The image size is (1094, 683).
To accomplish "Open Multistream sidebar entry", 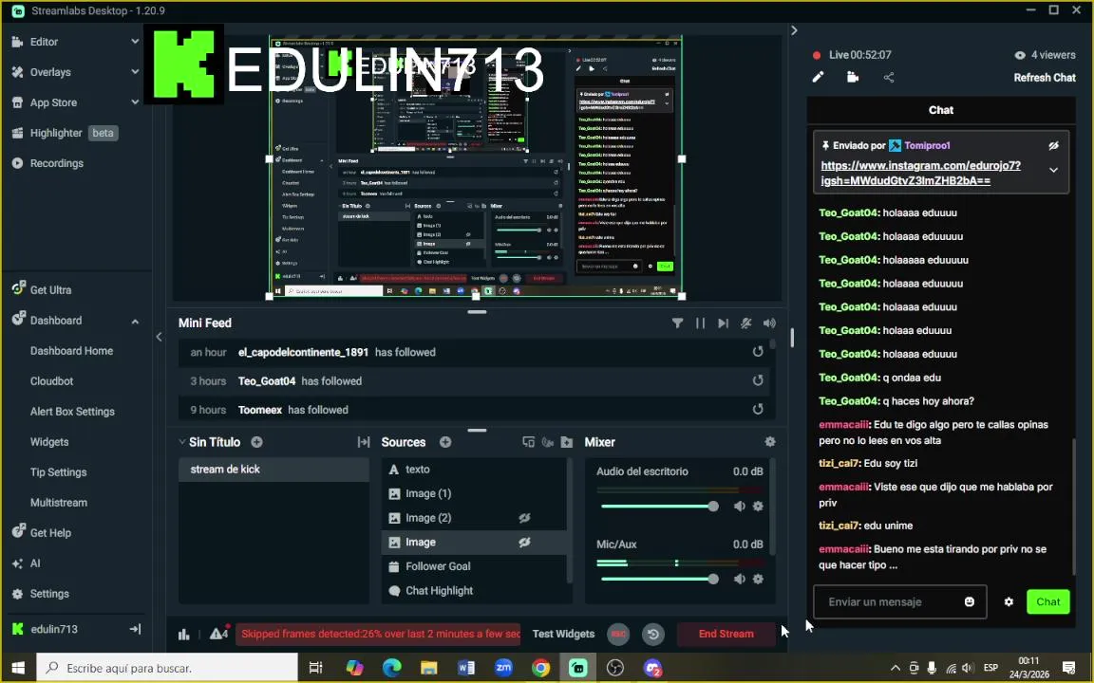I will coord(59,503).
